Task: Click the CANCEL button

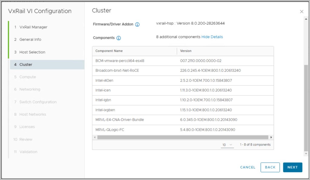Action: click(x=248, y=167)
